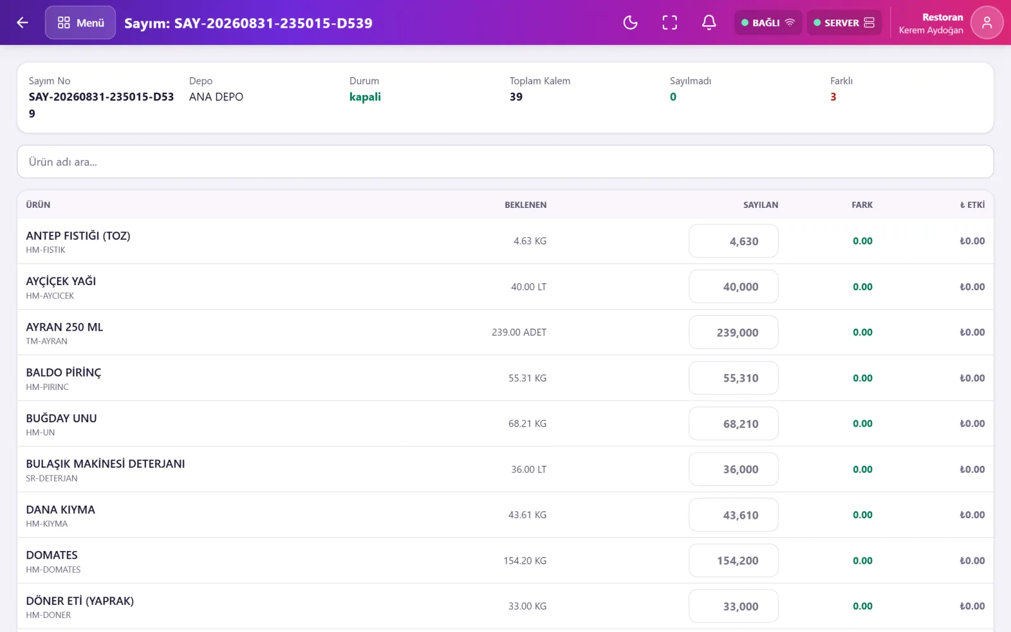
Task: Click the Farklı count value 3
Action: [x=833, y=97]
